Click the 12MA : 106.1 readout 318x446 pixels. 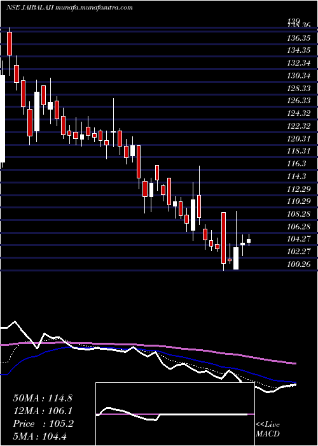[x=43, y=411]
